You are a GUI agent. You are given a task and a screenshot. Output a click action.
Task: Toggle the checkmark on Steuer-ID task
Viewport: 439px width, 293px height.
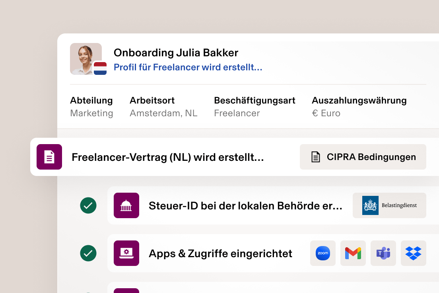pyautogui.click(x=88, y=205)
